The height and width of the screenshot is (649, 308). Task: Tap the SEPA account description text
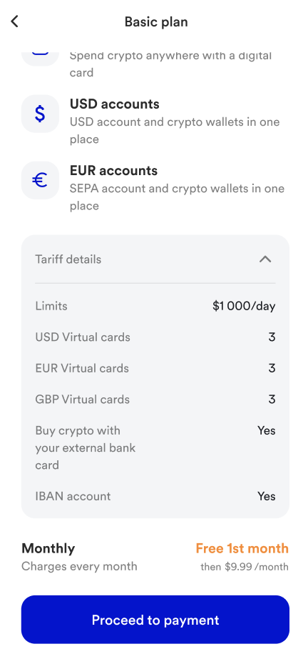177,197
